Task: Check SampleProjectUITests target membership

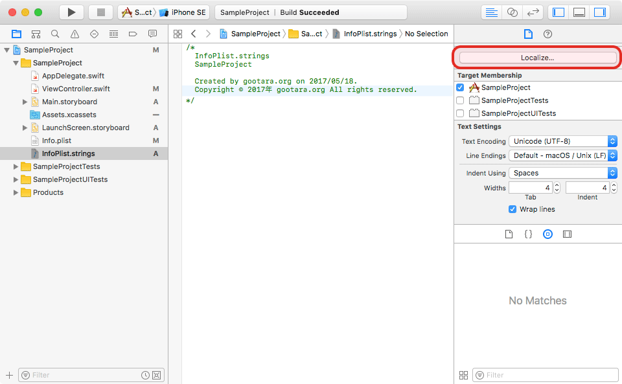Action: click(460, 113)
